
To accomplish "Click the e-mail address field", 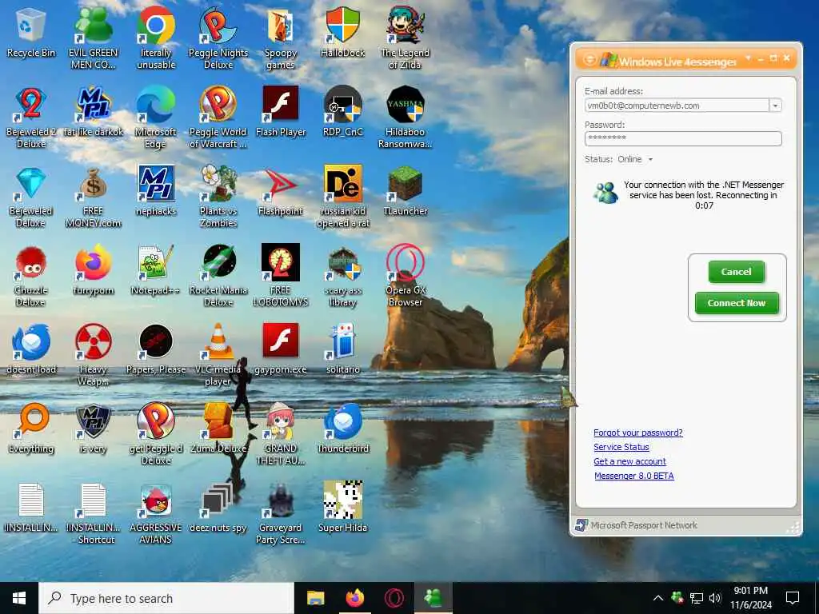I will click(677, 106).
